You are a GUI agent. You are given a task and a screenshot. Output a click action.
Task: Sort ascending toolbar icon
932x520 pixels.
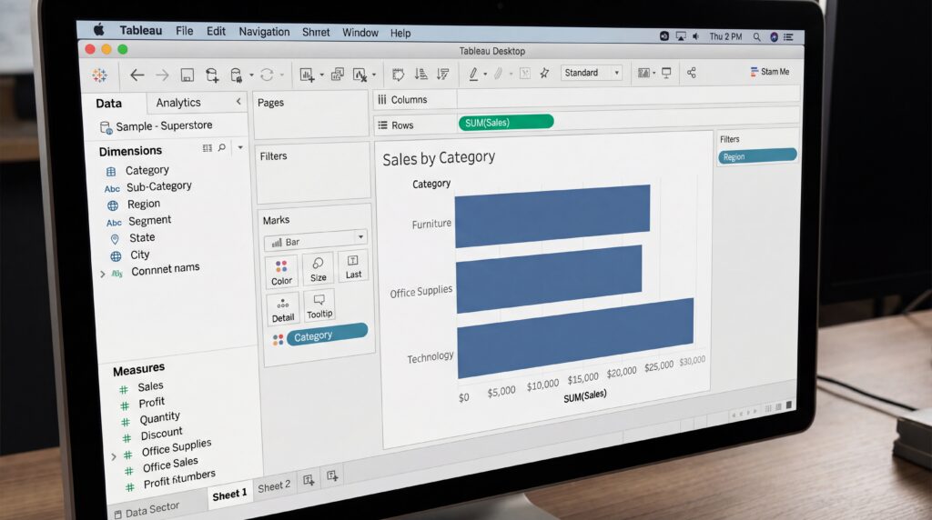point(420,74)
